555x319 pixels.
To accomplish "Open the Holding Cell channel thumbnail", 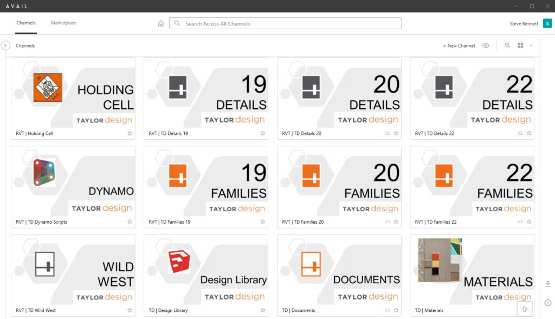I will coord(73,93).
